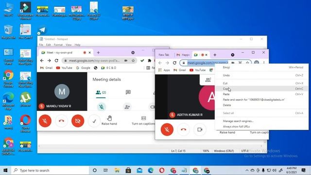Open Format menu in Notepad
The image size is (311, 175).
[x=58, y=45]
